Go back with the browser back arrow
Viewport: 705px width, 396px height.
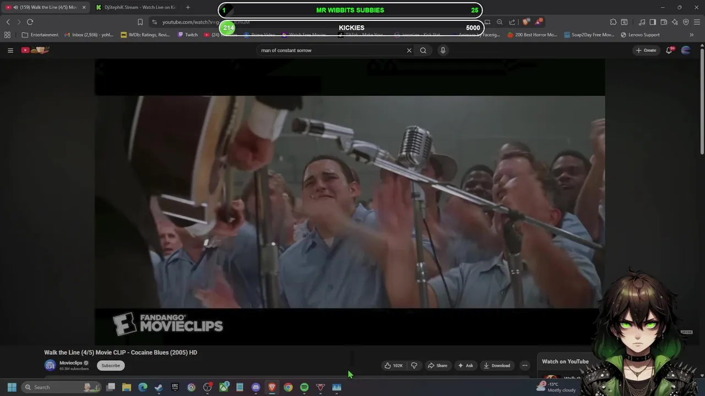tap(8, 22)
